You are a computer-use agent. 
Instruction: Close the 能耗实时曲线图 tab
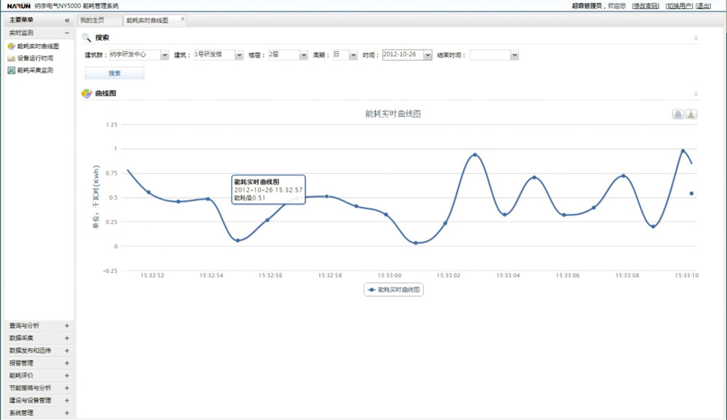tap(182, 19)
